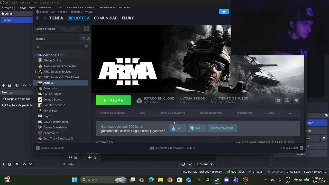
Task: Select DayZ Experimental in game list
Action: (56, 122)
